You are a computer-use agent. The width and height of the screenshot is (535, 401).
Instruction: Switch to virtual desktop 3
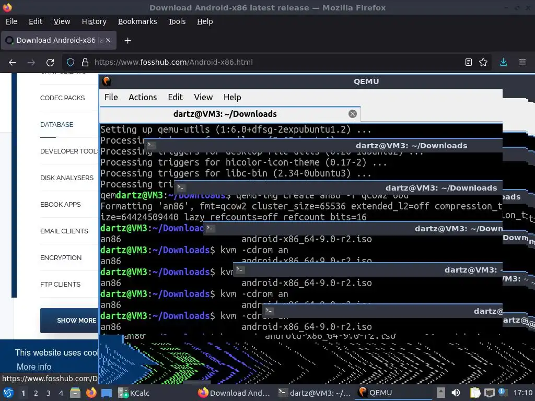pos(49,393)
